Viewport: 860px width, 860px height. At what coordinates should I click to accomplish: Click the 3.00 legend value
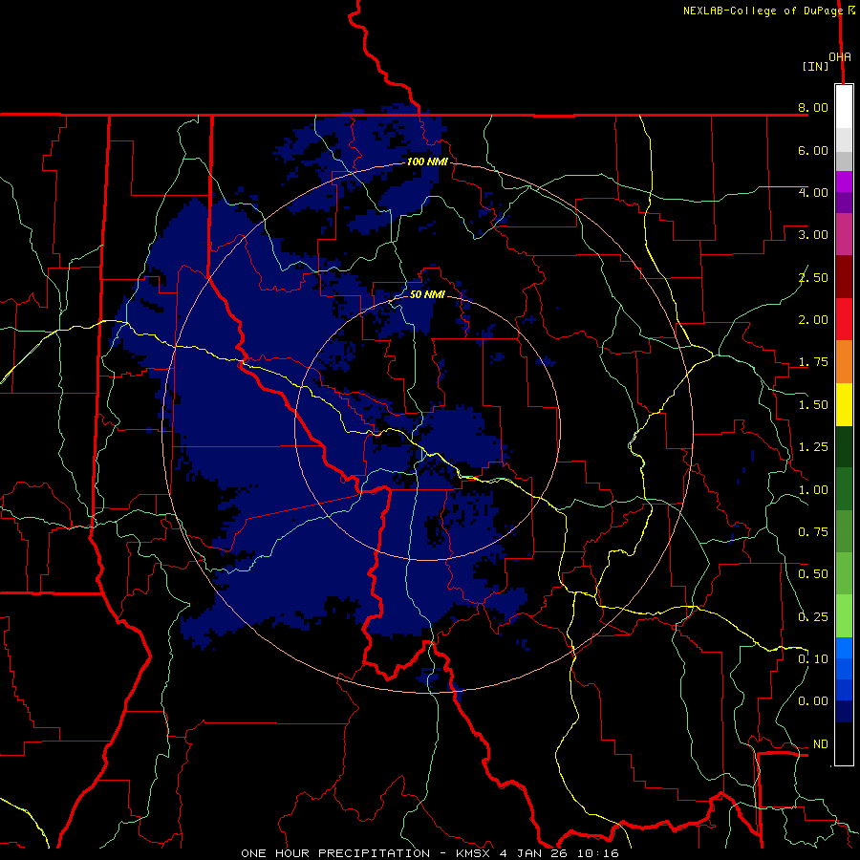pos(813,235)
